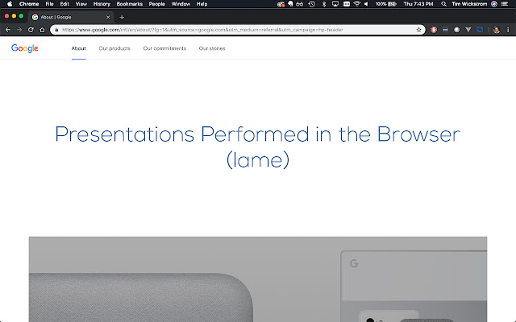Open the Our stories link
The height and width of the screenshot is (322, 516).
pyautogui.click(x=212, y=48)
